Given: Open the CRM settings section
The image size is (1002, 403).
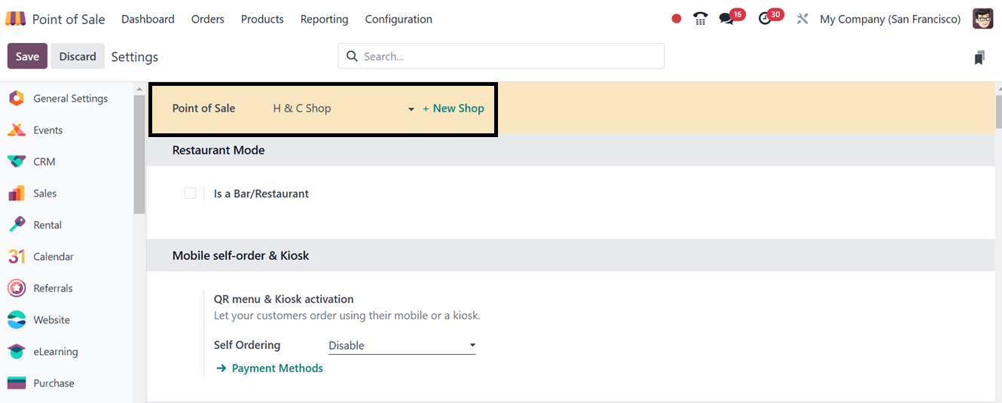Looking at the screenshot, I should pos(44,162).
